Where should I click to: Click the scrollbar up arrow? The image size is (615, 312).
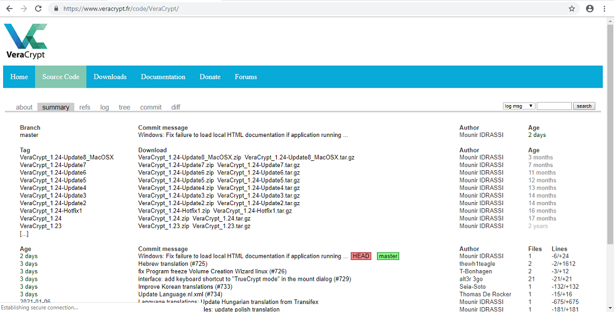[x=610, y=21]
